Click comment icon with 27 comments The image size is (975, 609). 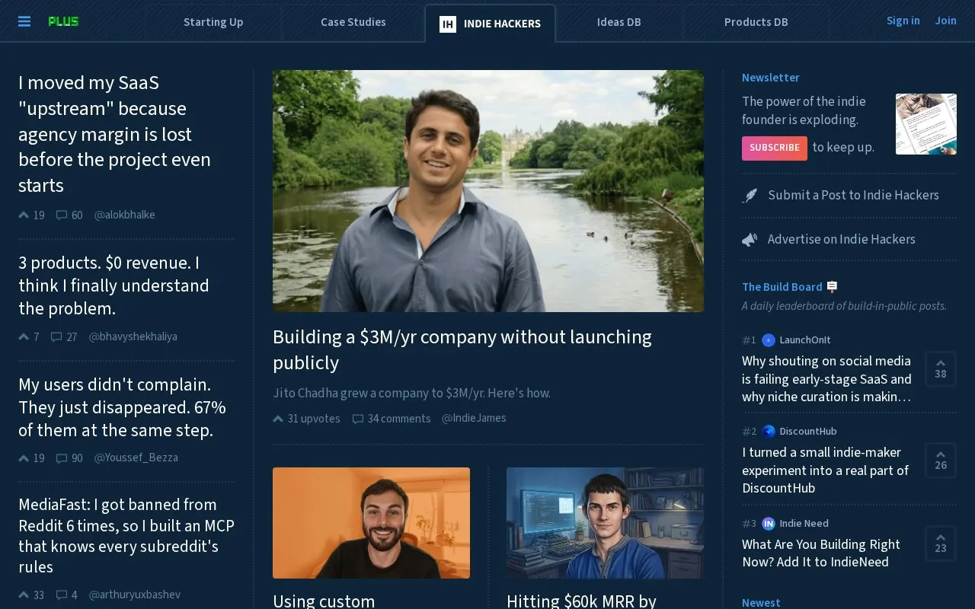click(56, 336)
